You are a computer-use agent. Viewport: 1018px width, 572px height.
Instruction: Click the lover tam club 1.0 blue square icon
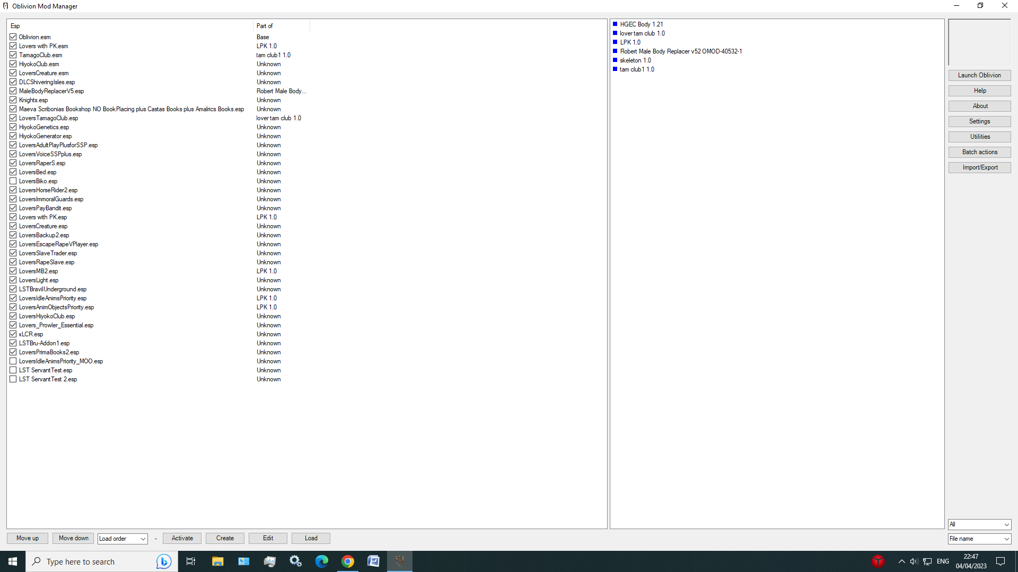pyautogui.click(x=615, y=33)
